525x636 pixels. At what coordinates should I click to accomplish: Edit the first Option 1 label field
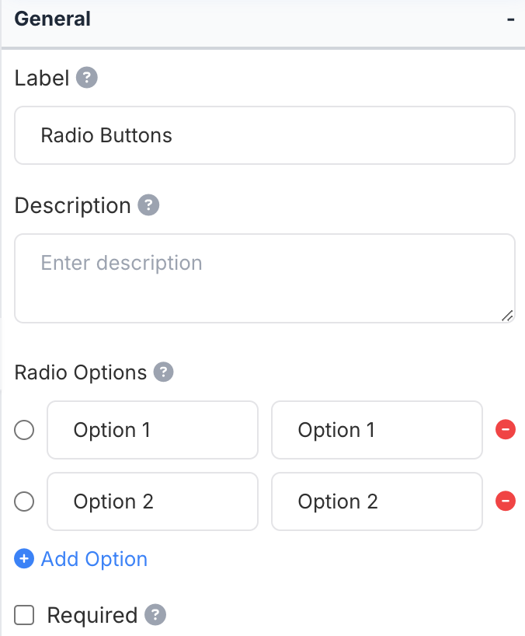click(x=152, y=430)
